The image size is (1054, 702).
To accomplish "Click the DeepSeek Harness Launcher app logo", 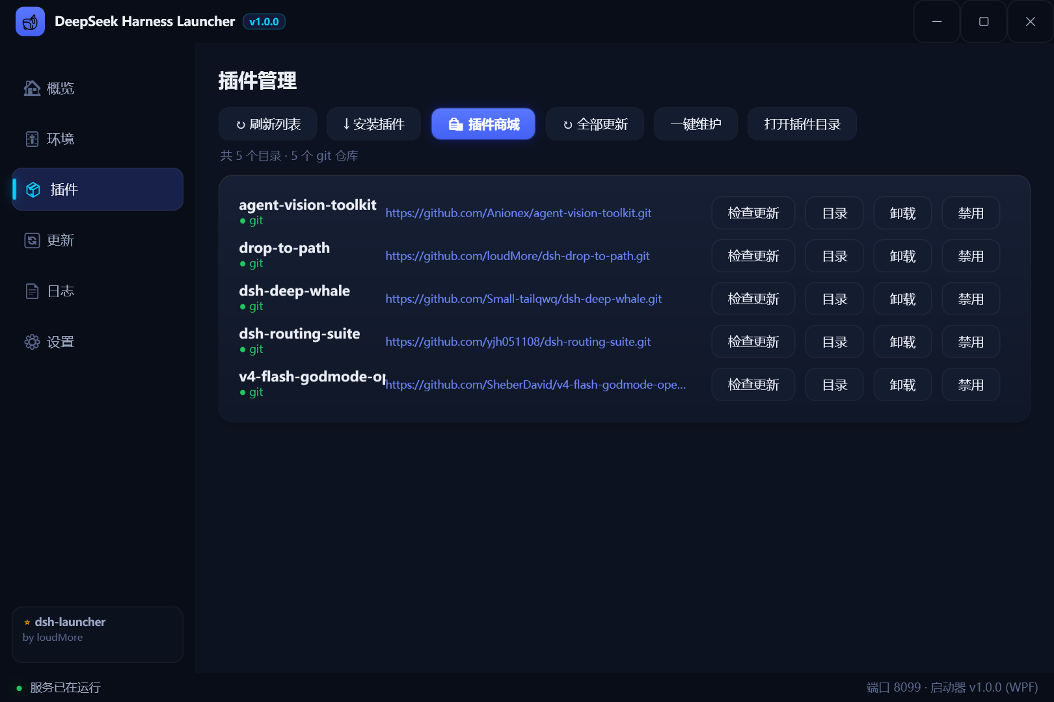I will click(30, 21).
